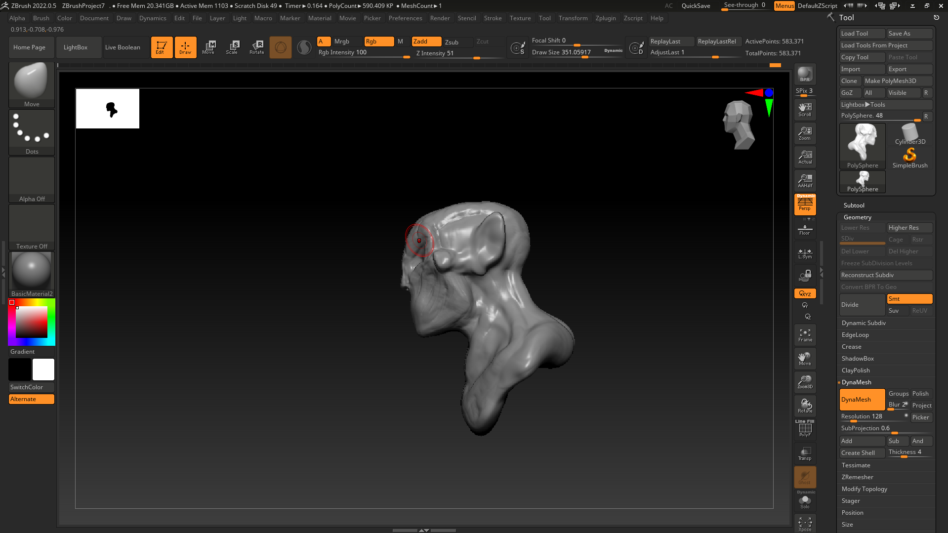Select the Scale gizmo tool
Image resolution: width=948 pixels, height=533 pixels.
click(x=232, y=47)
